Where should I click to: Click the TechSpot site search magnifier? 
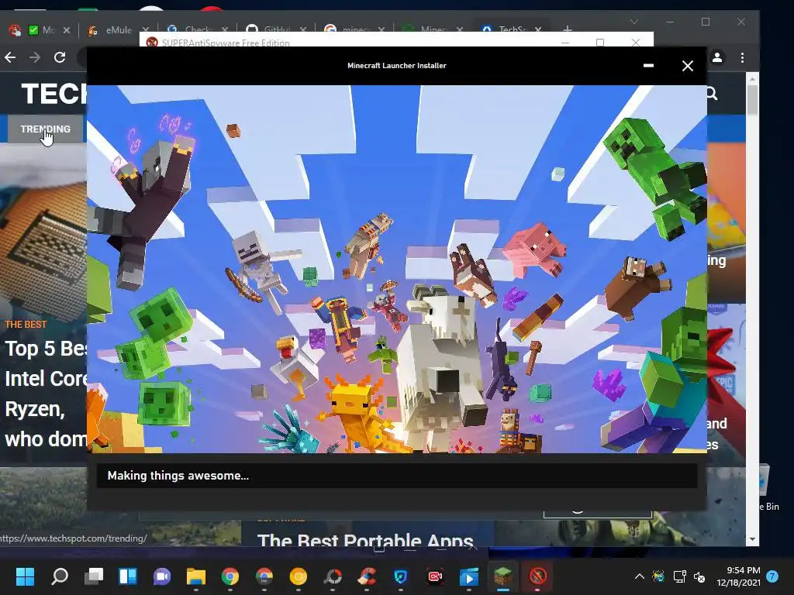[712, 94]
